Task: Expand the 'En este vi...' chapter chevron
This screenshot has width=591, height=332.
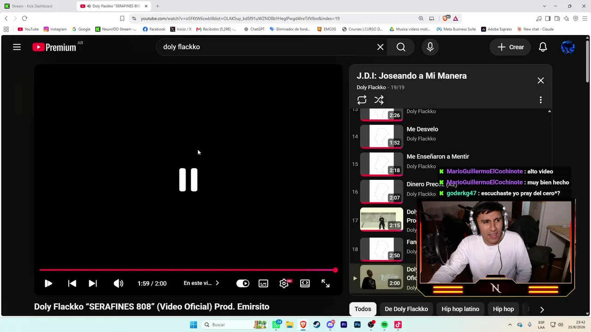Action: (x=217, y=283)
